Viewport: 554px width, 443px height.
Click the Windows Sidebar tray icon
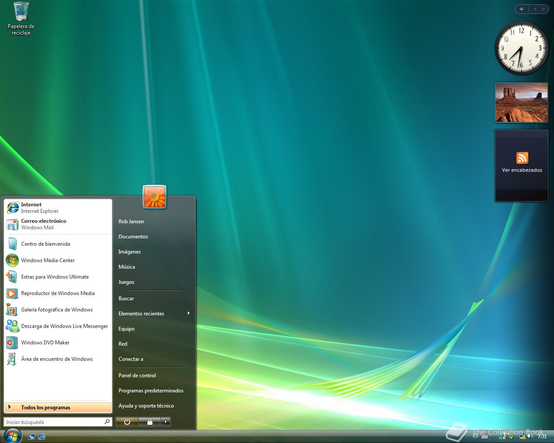[x=502, y=436]
